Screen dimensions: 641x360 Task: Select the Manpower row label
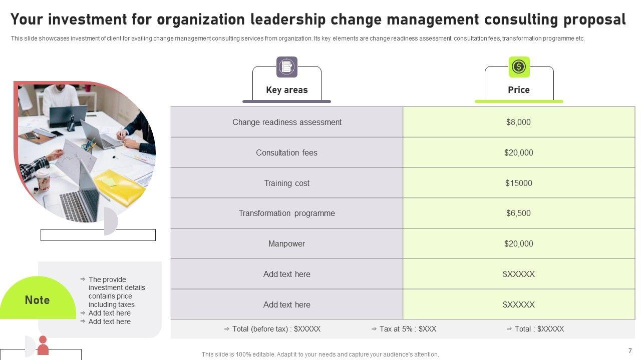287,243
